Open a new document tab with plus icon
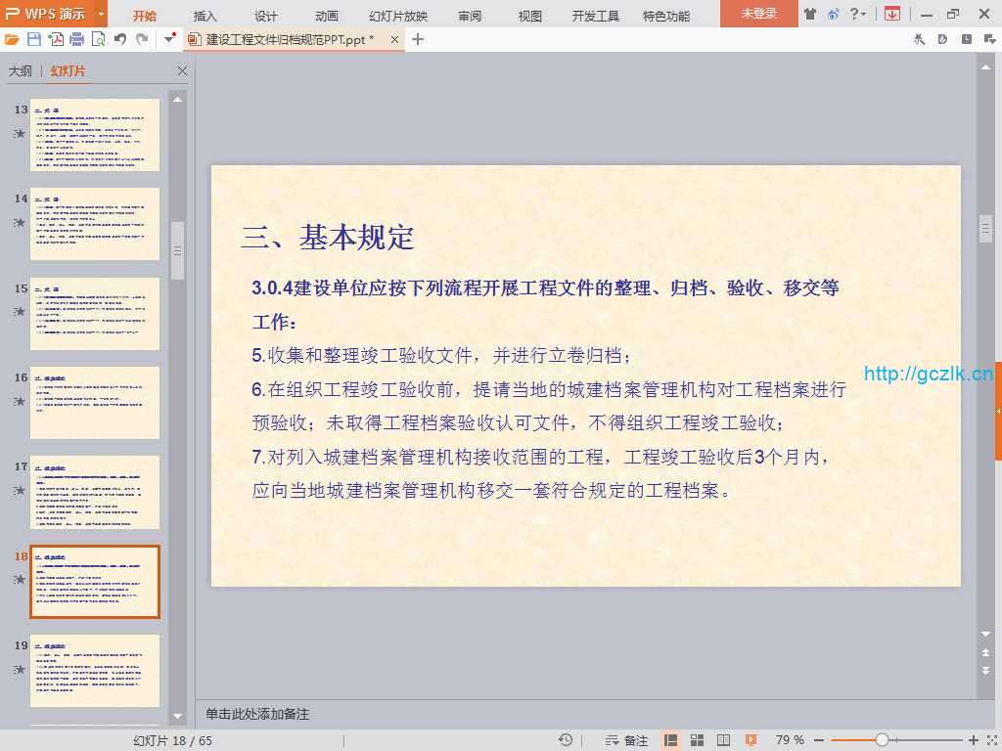The height and width of the screenshot is (751, 1002). pos(418,39)
